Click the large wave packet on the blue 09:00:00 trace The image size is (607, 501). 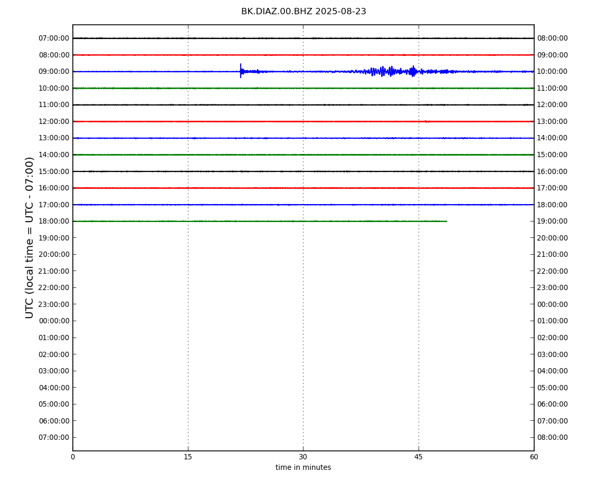point(391,71)
